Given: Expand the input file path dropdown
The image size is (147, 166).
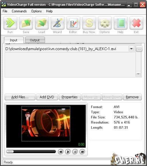Looking at the screenshot, I should 131,49.
